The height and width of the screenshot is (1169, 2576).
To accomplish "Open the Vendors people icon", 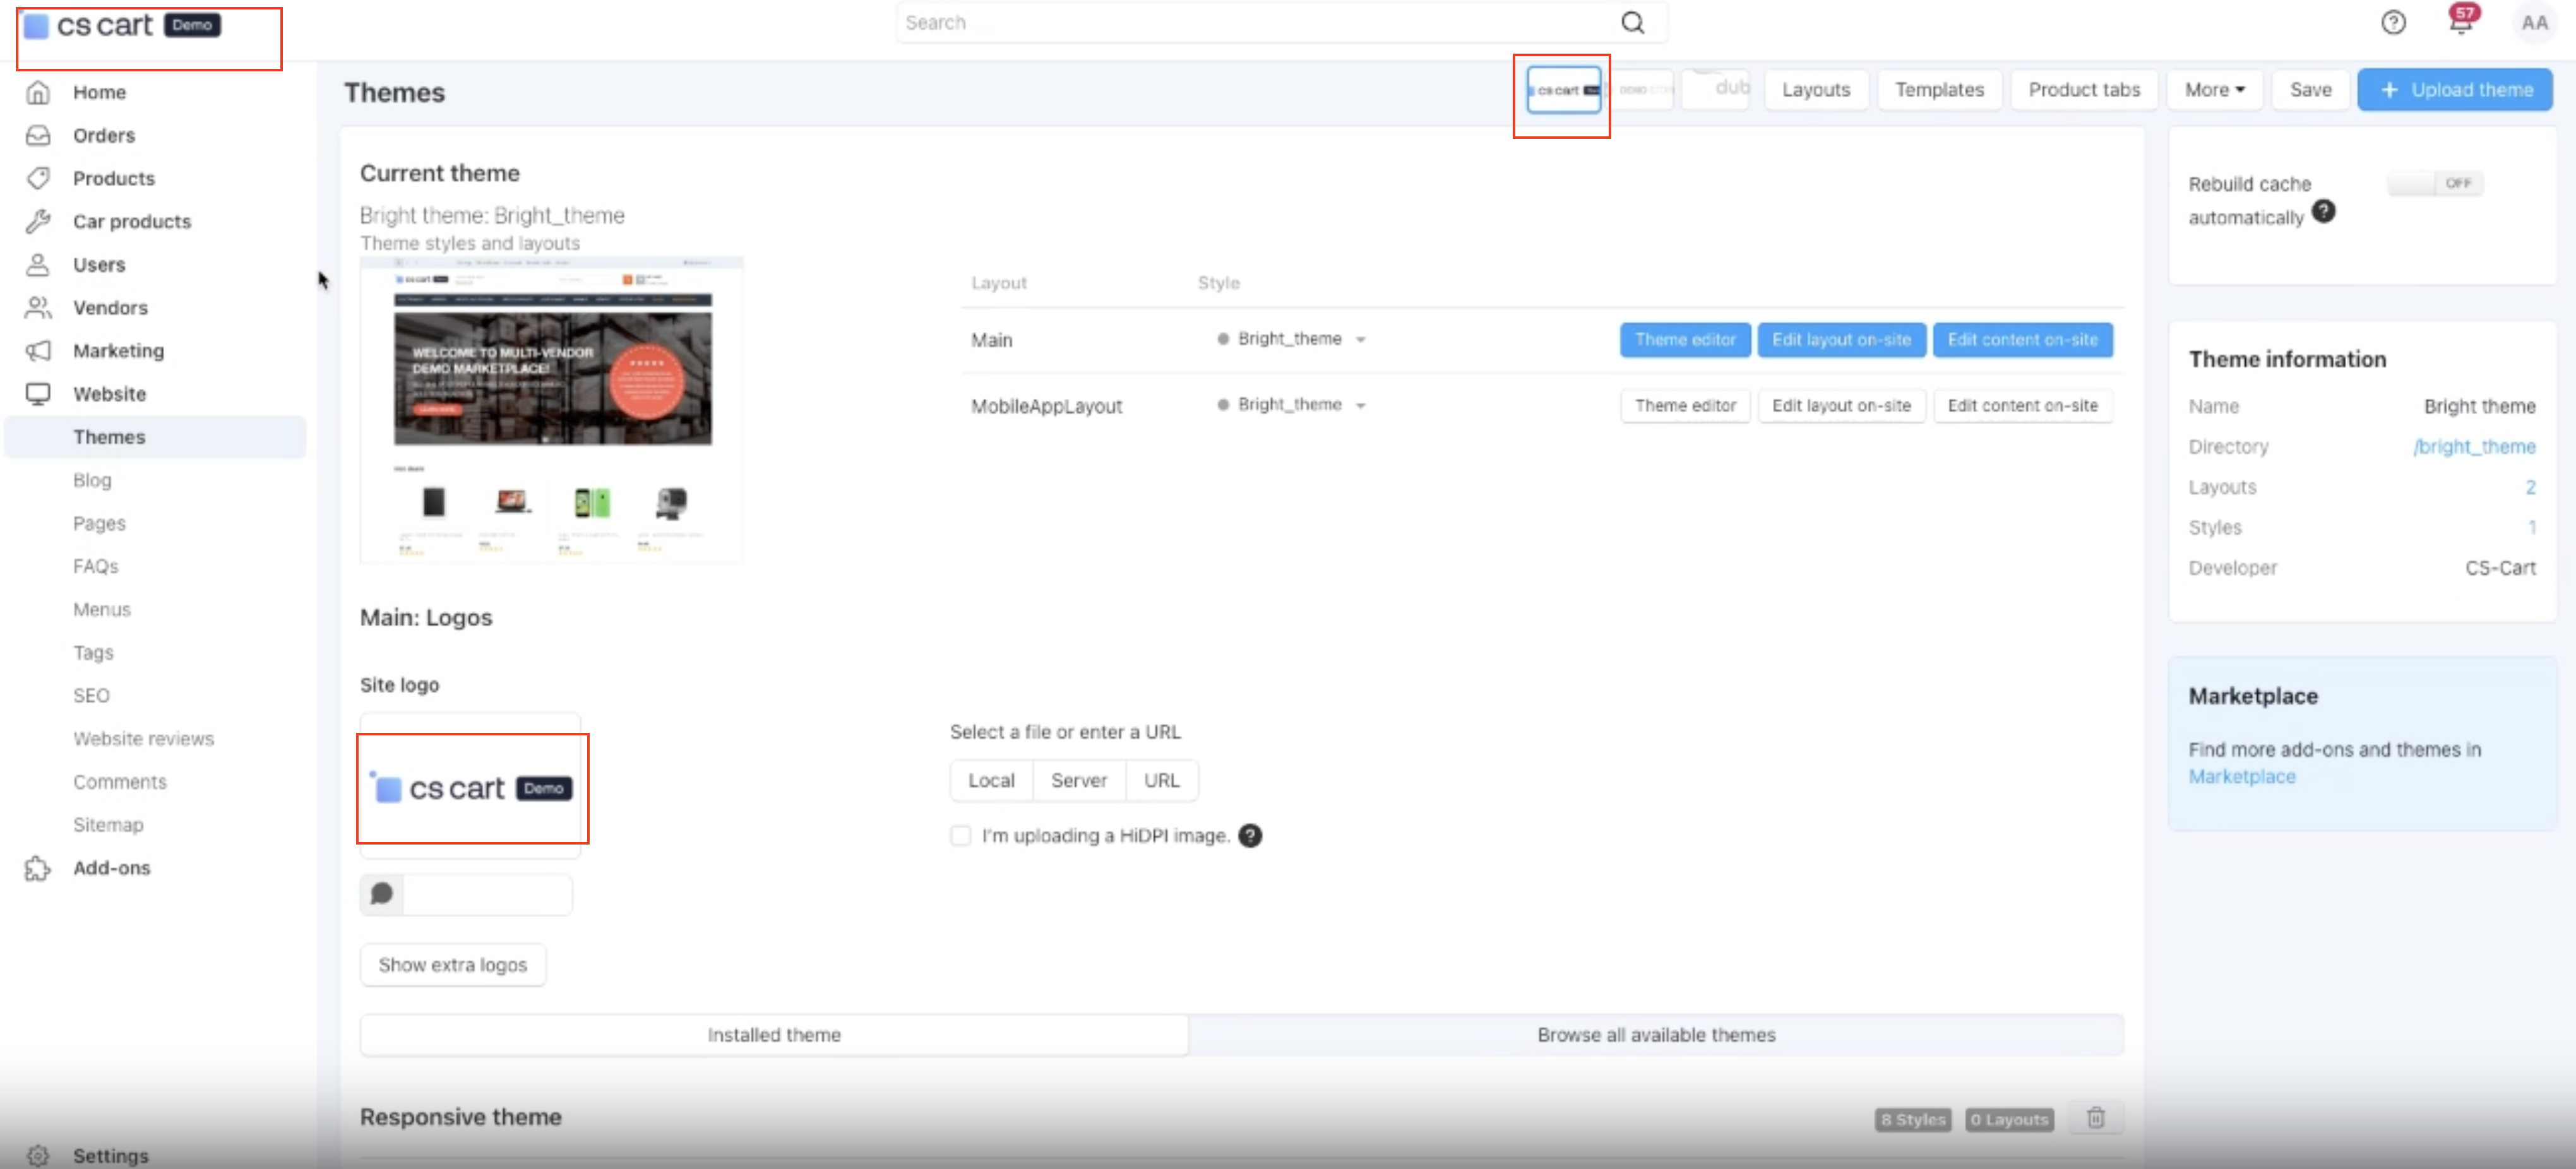I will click(x=38, y=307).
